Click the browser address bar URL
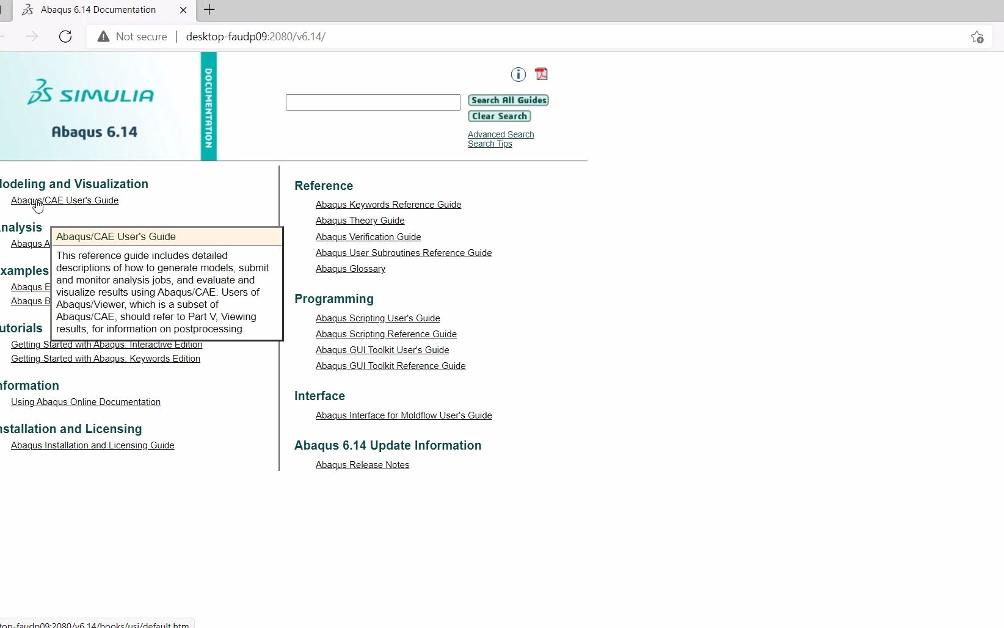The image size is (1004, 628). (255, 37)
